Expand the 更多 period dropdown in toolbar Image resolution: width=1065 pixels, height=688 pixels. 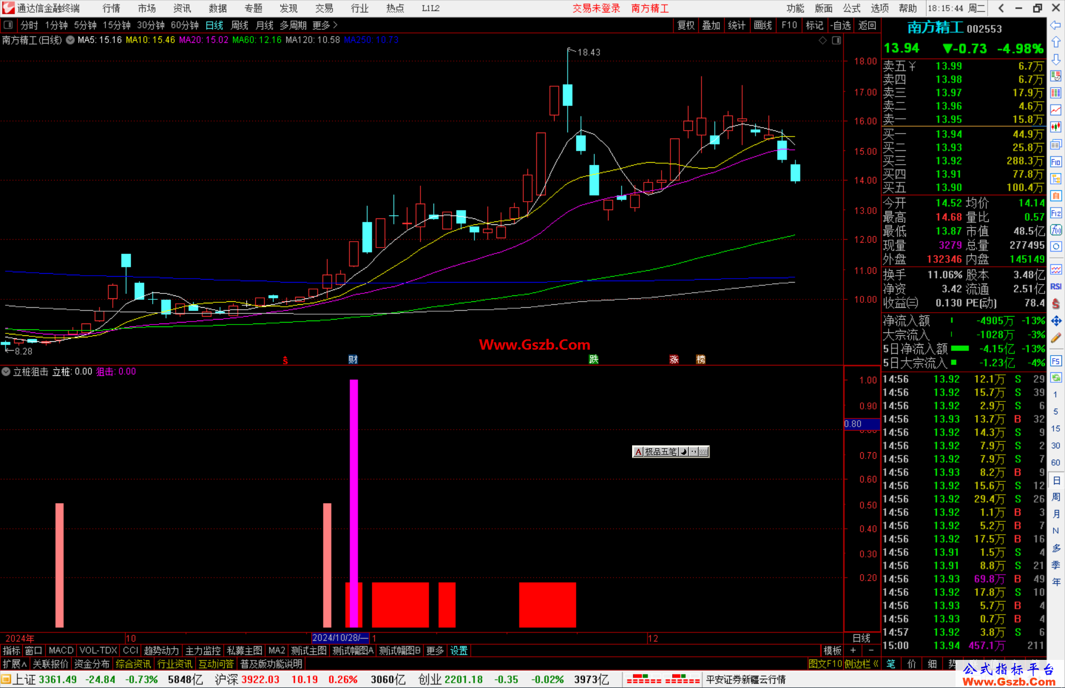(x=325, y=25)
